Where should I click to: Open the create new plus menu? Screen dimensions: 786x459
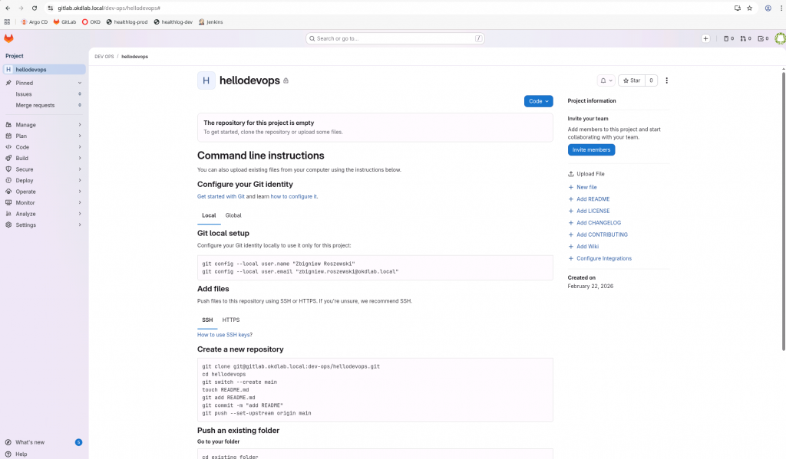coord(705,38)
